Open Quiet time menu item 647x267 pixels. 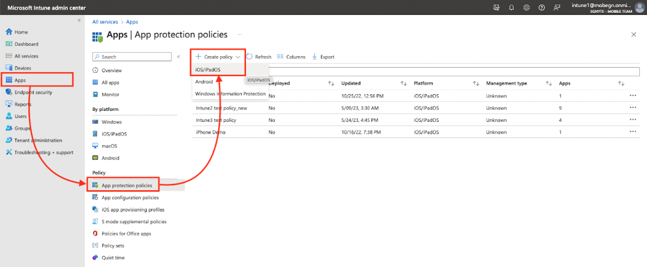pos(113,257)
